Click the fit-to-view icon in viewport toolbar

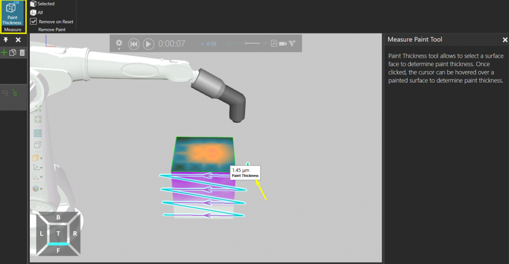[x=37, y=108]
